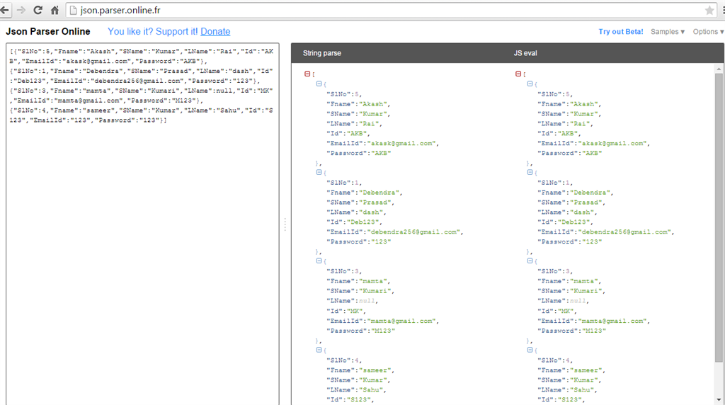
Task: Click the splitter handle between the panels
Action: coord(285,224)
